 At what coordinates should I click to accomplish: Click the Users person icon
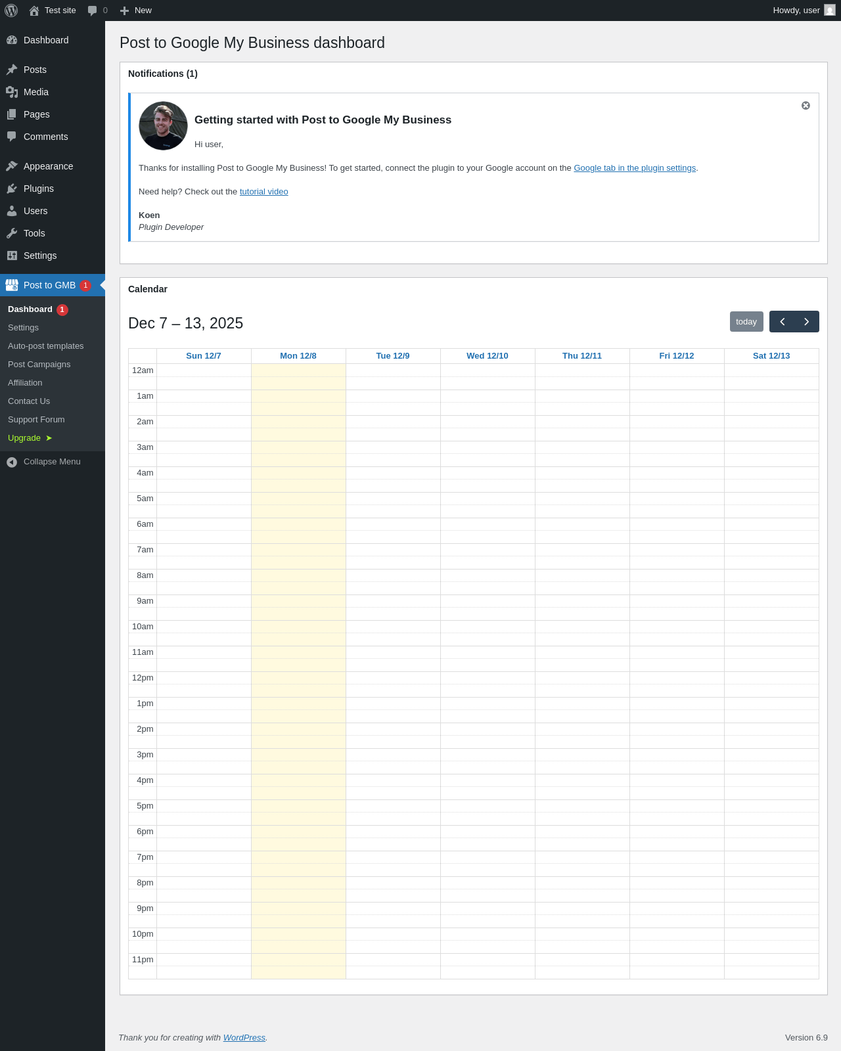click(12, 211)
